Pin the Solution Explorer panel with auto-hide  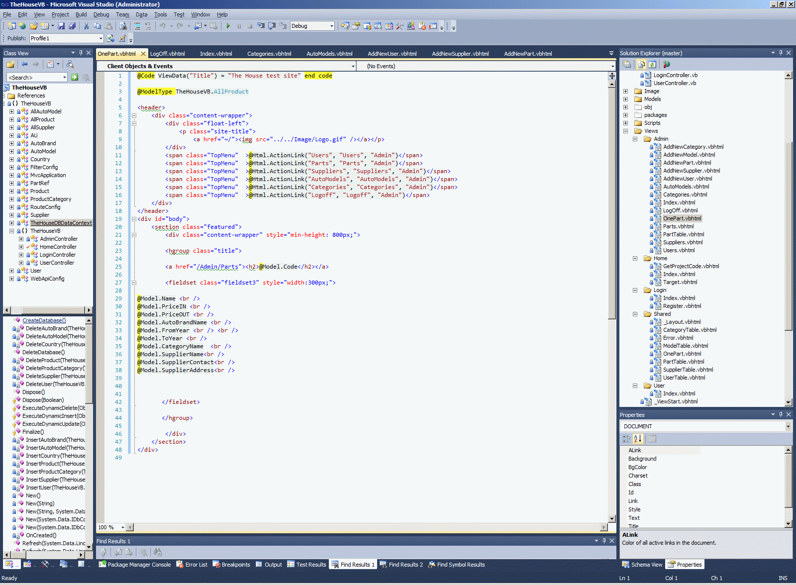[x=781, y=53]
